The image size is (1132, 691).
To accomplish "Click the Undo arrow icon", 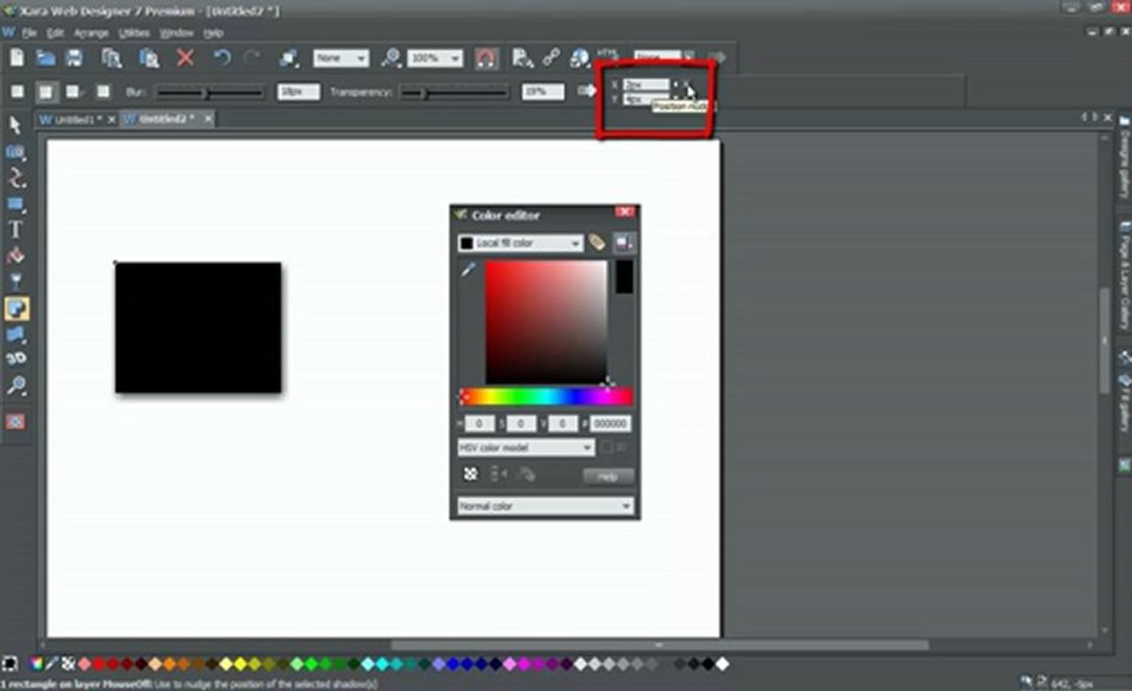I will (222, 58).
